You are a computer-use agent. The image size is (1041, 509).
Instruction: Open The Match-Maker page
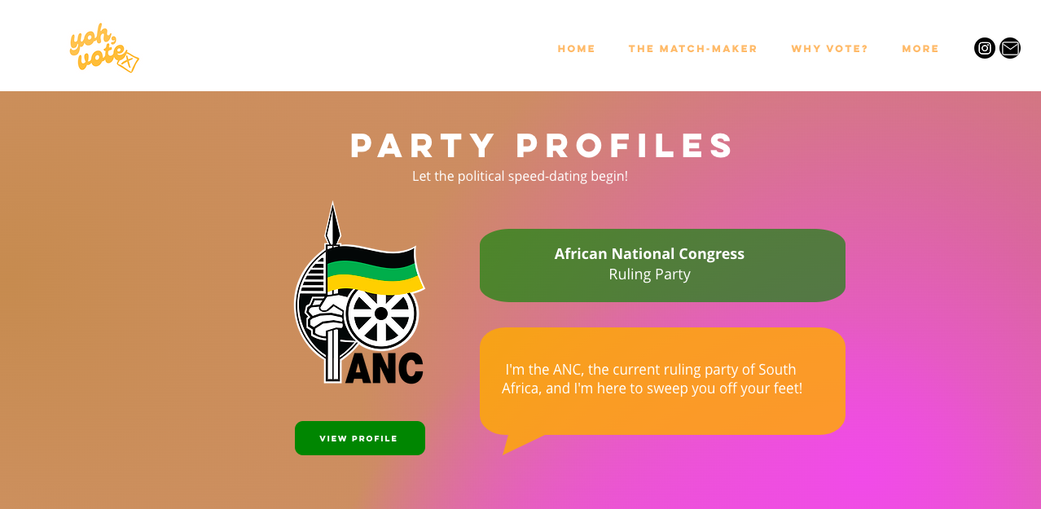tap(693, 49)
